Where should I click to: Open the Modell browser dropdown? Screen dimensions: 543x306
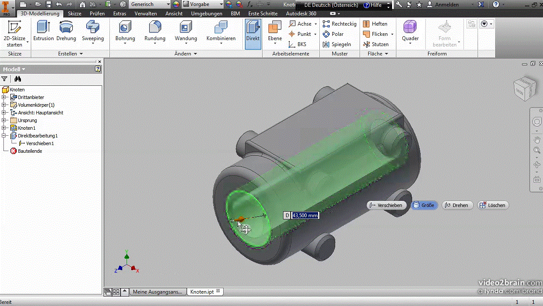(x=14, y=69)
